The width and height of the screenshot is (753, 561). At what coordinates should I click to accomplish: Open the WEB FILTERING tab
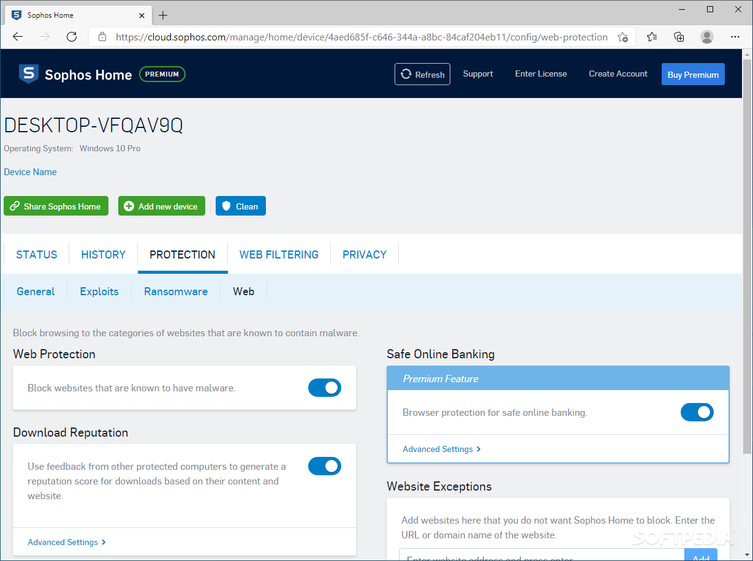tap(279, 254)
